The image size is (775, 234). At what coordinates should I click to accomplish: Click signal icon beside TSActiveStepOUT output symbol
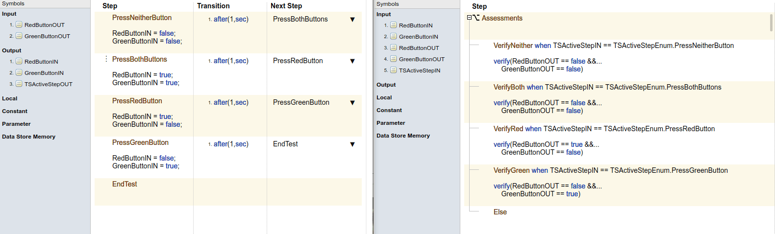19,84
